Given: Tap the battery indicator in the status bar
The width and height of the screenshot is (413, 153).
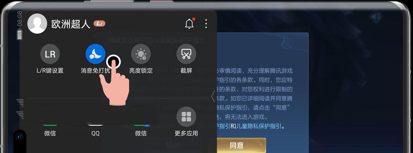Looking at the screenshot, I should click(20, 35).
